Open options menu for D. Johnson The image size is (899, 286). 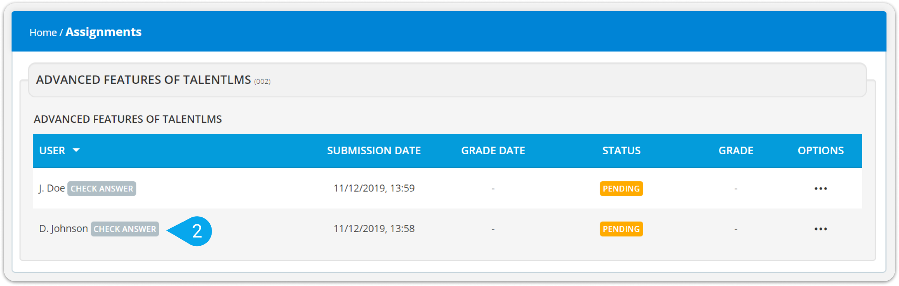pos(820,229)
